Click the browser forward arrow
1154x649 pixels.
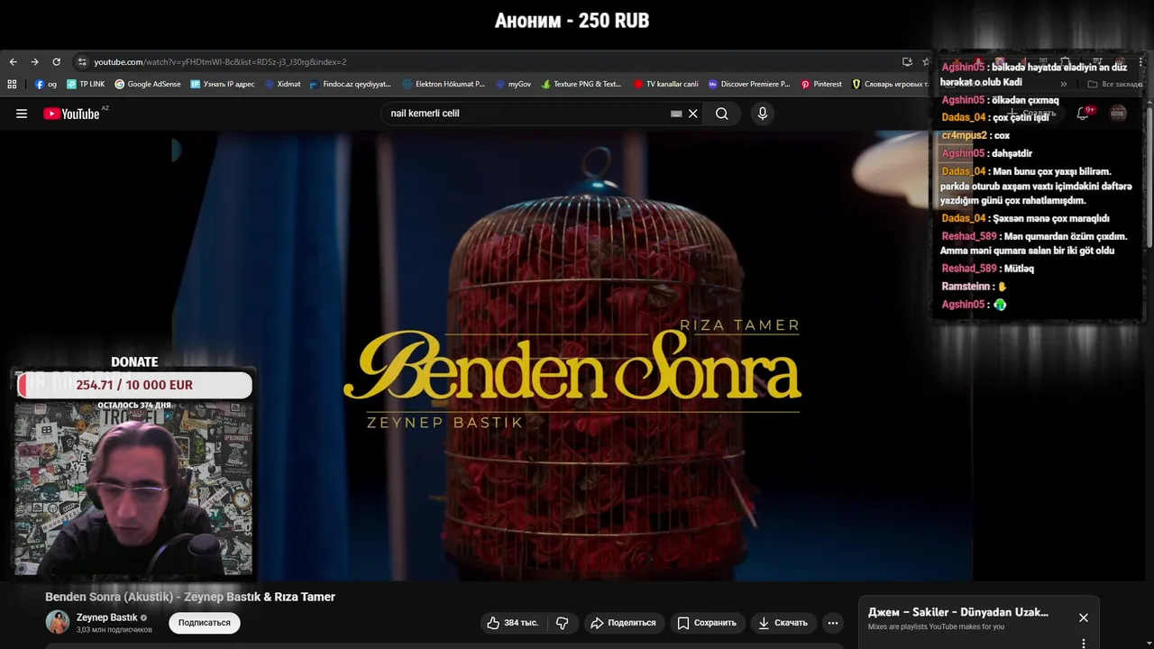click(34, 62)
